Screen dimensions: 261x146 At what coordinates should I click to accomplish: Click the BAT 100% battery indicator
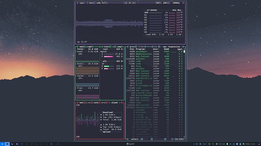click(x=162, y=3)
